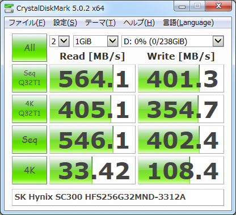Select the Seq Q32T1 write value 401.3
Image resolution: width=236 pixels, height=215 pixels.
(181, 78)
